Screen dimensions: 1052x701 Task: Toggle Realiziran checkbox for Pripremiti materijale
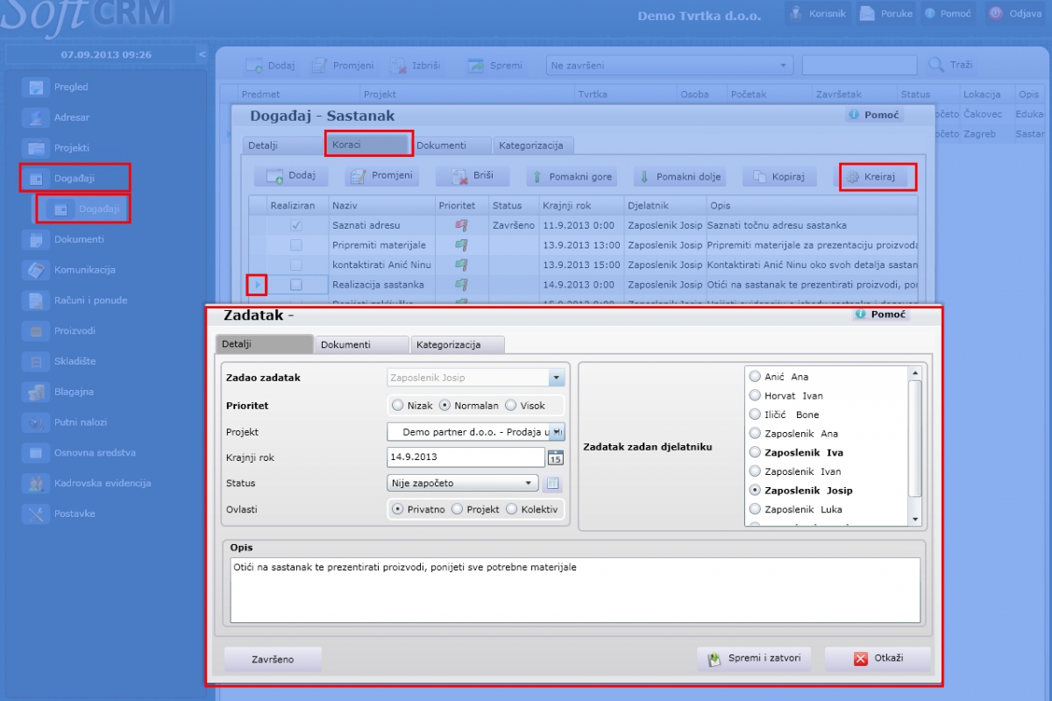coord(296,245)
